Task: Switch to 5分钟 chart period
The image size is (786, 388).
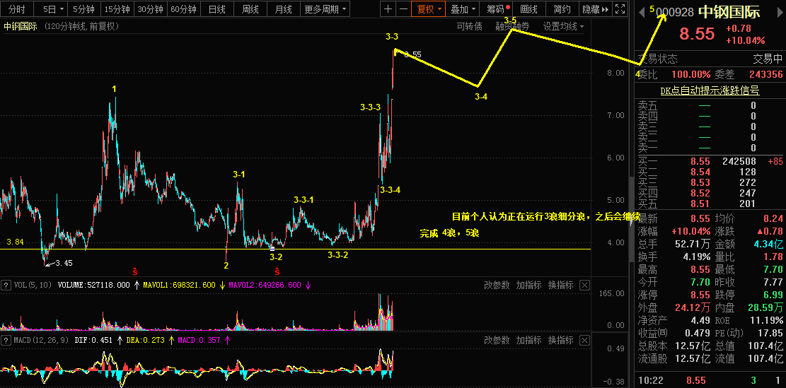Action: [83, 8]
